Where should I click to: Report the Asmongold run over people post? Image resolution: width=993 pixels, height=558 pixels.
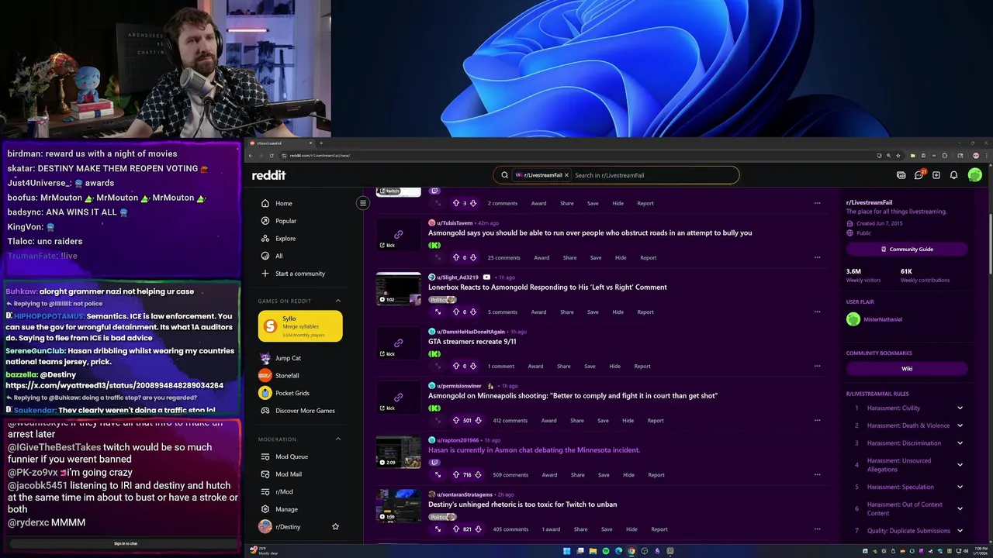click(x=649, y=258)
